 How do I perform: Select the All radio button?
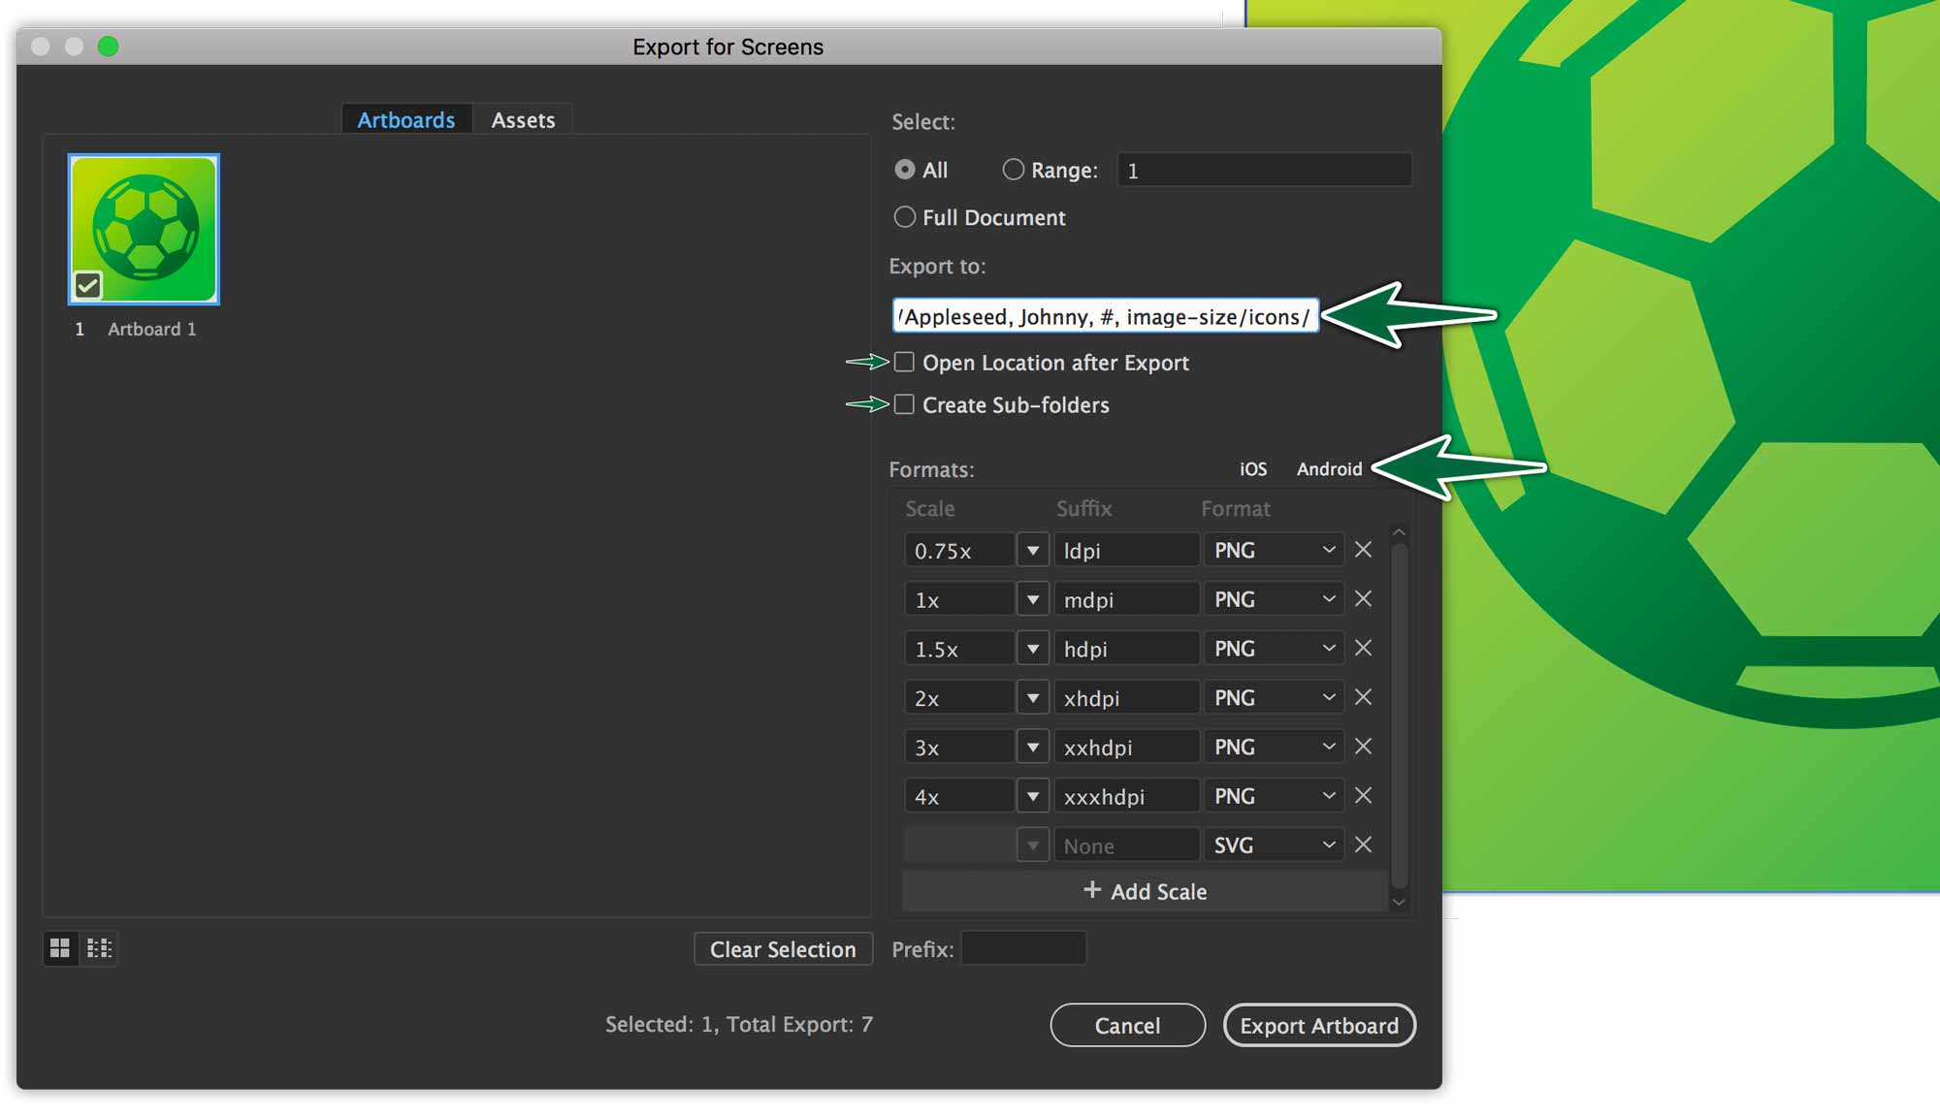905,170
